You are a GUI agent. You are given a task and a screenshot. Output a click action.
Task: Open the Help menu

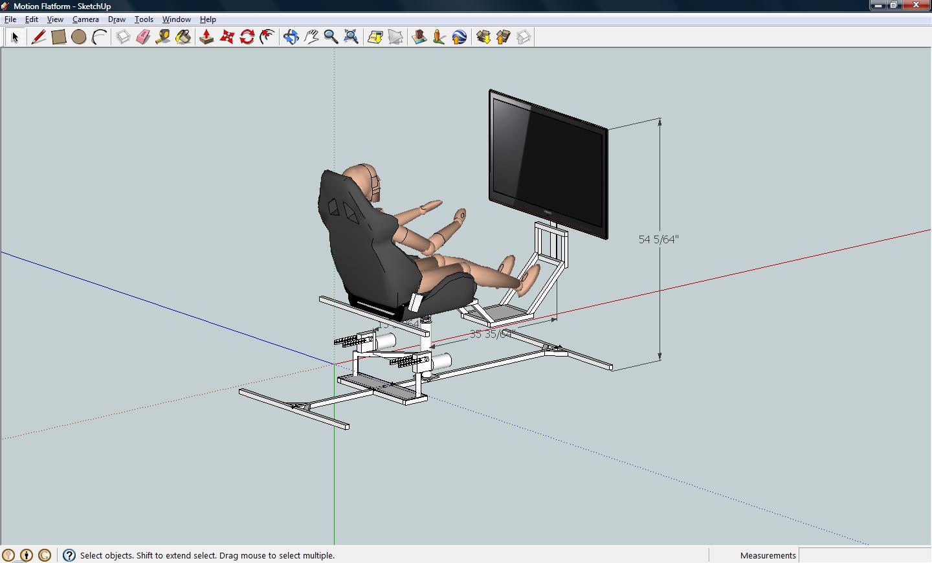[208, 19]
